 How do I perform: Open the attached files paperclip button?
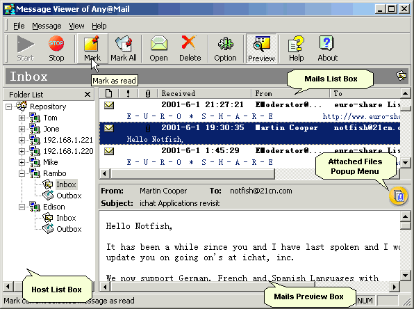pos(399,196)
